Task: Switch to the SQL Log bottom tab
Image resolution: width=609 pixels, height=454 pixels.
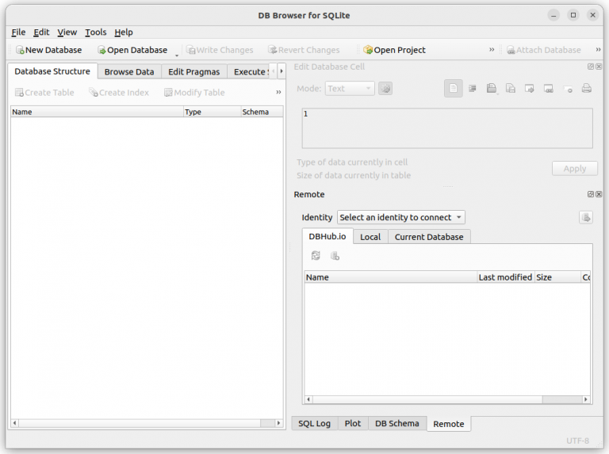Action: pyautogui.click(x=314, y=423)
